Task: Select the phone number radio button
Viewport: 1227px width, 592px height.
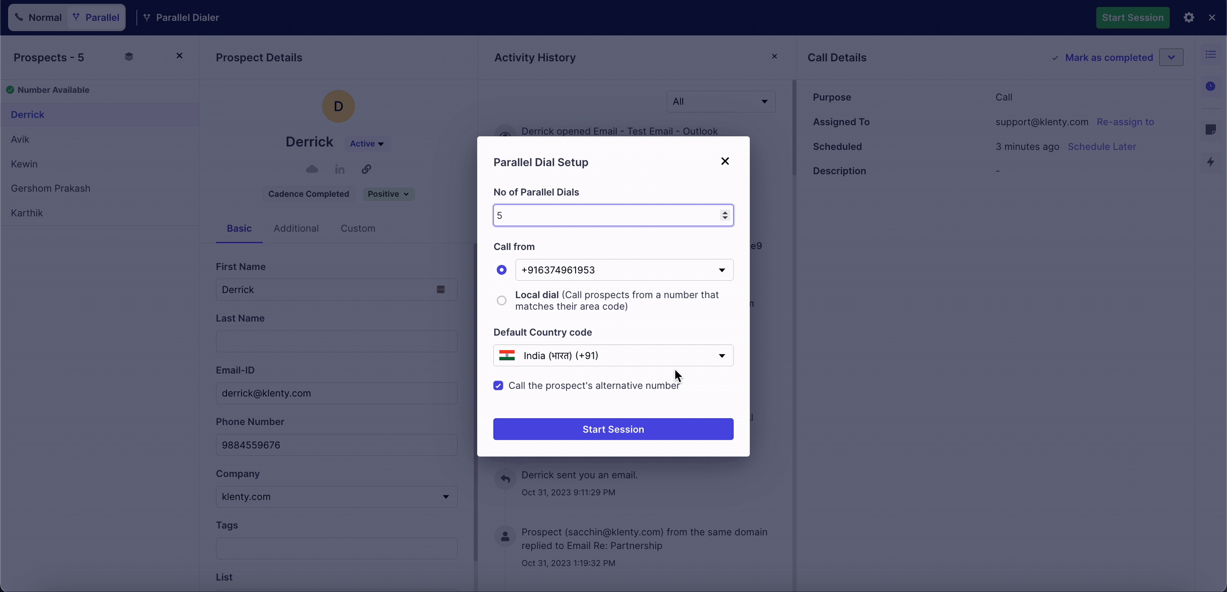Action: 501,270
